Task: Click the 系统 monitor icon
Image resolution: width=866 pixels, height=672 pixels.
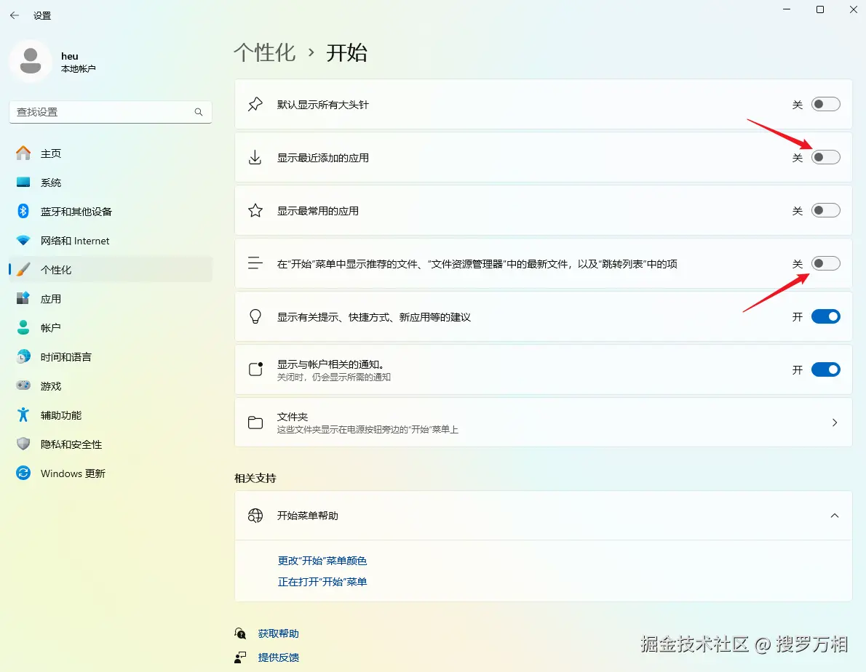Action: coord(23,182)
